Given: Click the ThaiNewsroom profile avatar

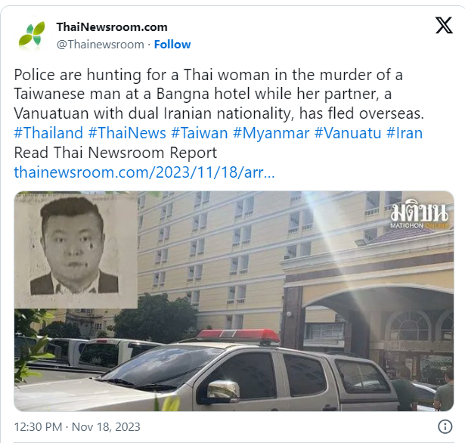Looking at the screenshot, I should click(x=32, y=34).
